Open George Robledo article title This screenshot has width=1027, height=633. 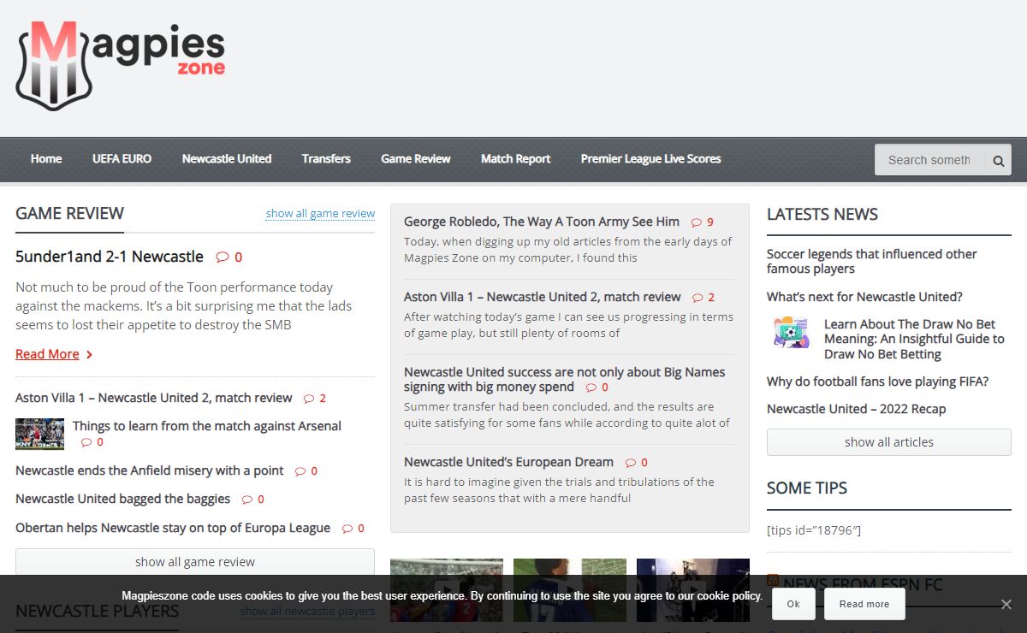tap(542, 222)
